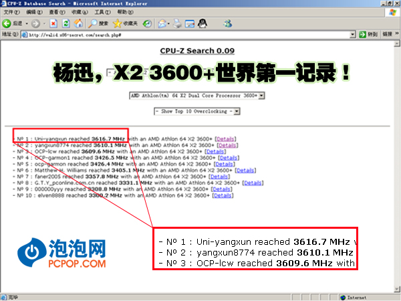Open the Mail envelope toolbar icon
Image resolution: width=401 pixels, height=301 pixels.
tap(162, 23)
